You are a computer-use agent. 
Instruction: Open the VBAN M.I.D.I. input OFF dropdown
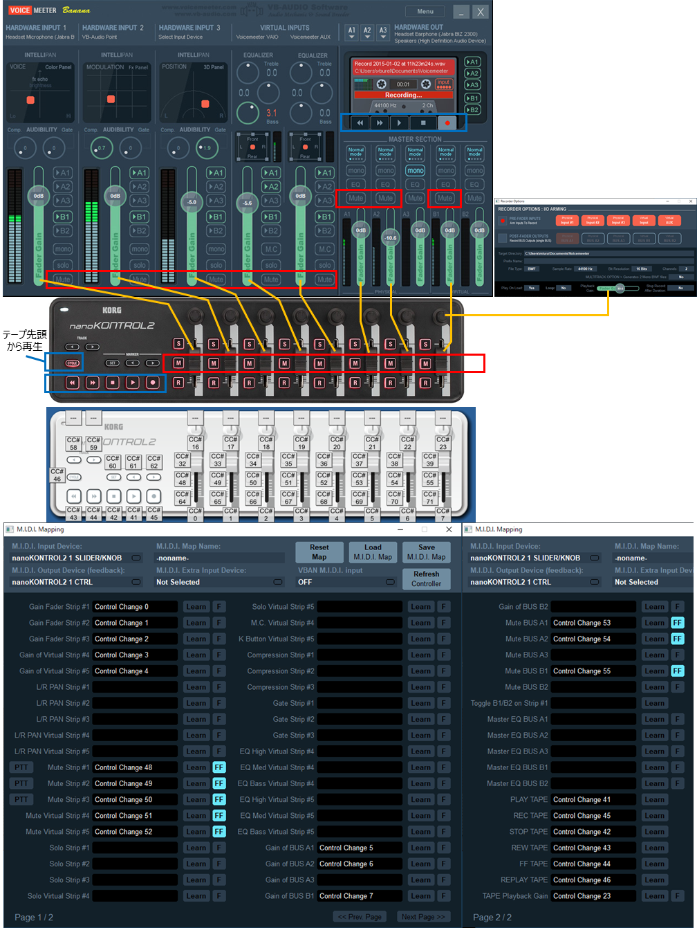click(346, 582)
